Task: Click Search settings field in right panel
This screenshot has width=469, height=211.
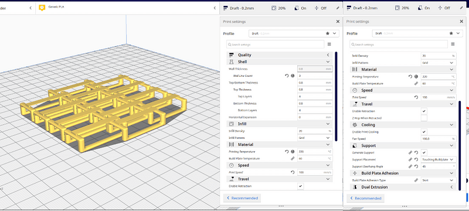Action: coord(399,44)
